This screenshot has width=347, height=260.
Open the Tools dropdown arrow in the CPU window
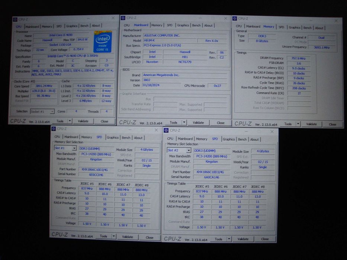pos(70,121)
